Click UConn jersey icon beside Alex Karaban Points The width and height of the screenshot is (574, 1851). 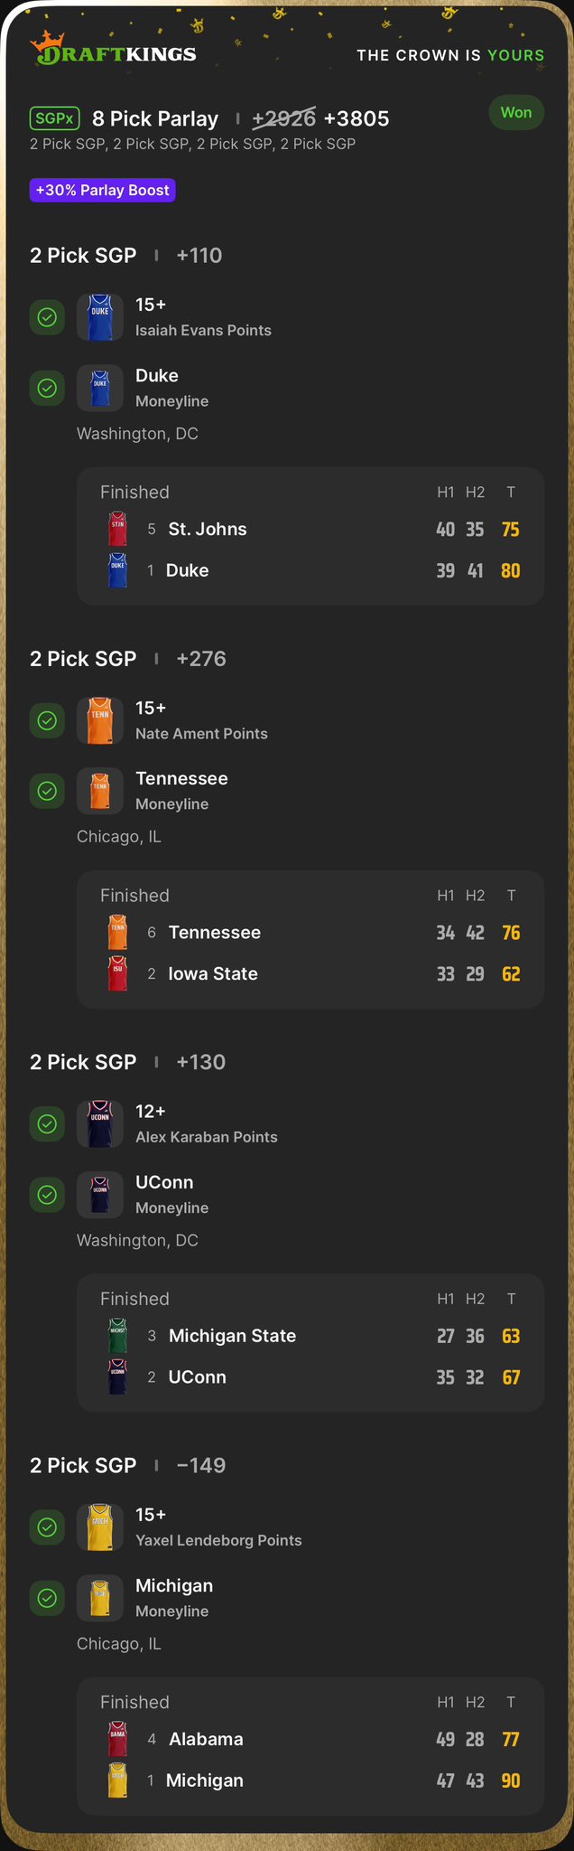(x=100, y=1123)
